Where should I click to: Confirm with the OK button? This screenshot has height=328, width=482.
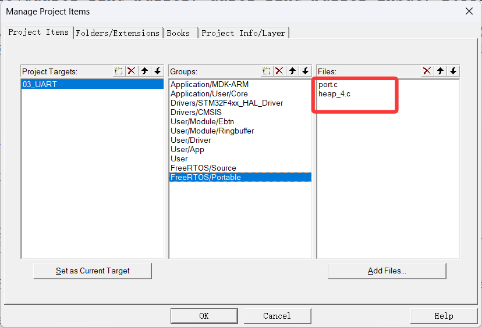tap(204, 316)
